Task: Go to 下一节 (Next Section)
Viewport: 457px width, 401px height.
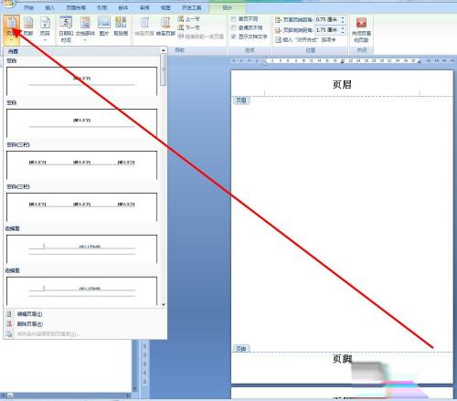Action: (188, 27)
